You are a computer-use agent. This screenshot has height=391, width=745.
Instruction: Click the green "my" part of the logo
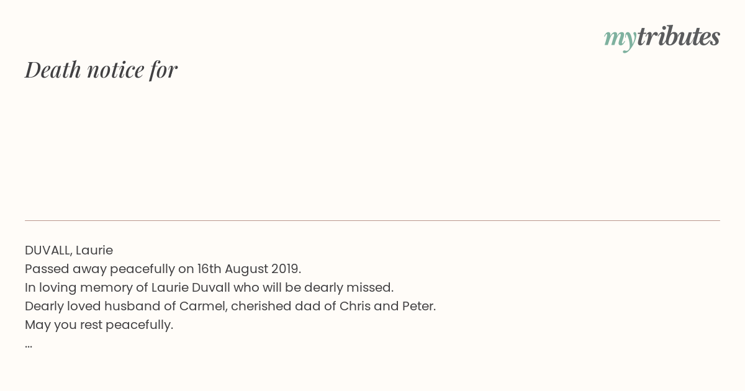620,38
